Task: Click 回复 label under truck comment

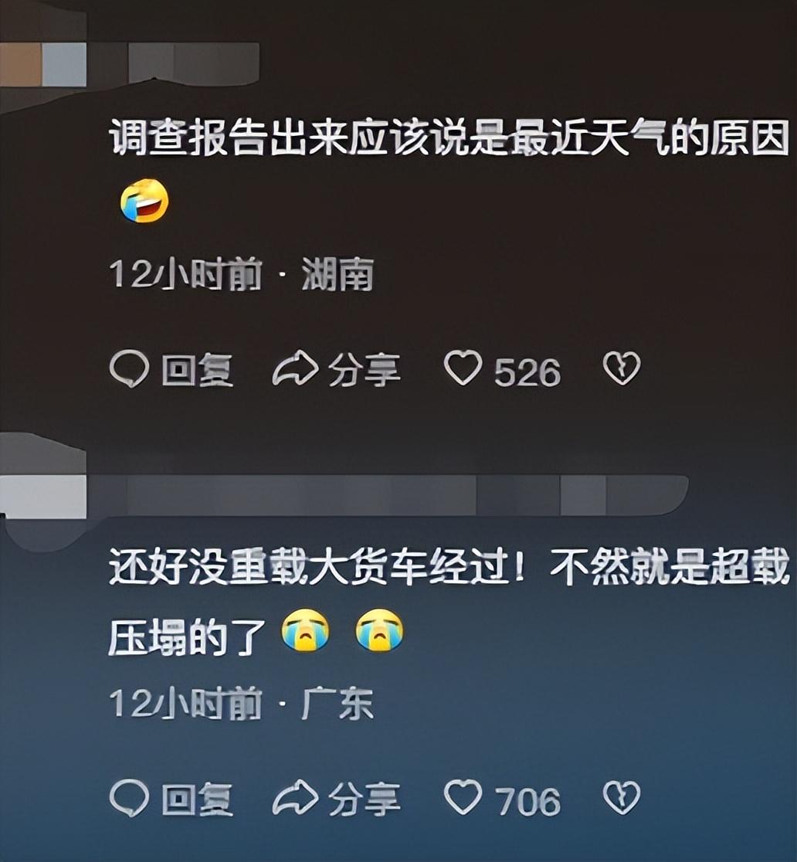Action: [x=198, y=800]
